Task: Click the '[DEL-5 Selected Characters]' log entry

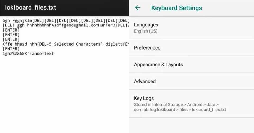Action: click(70, 44)
